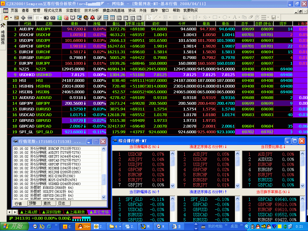Click the open-book icon in the toolbar
The height and width of the screenshot is (231, 308).
coord(73,18)
